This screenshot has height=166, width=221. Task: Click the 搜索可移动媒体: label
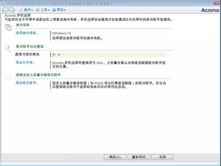tap(27, 55)
